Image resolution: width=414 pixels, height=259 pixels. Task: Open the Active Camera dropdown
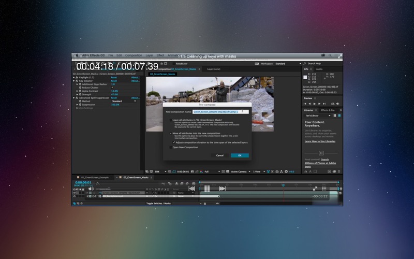pyautogui.click(x=240, y=171)
